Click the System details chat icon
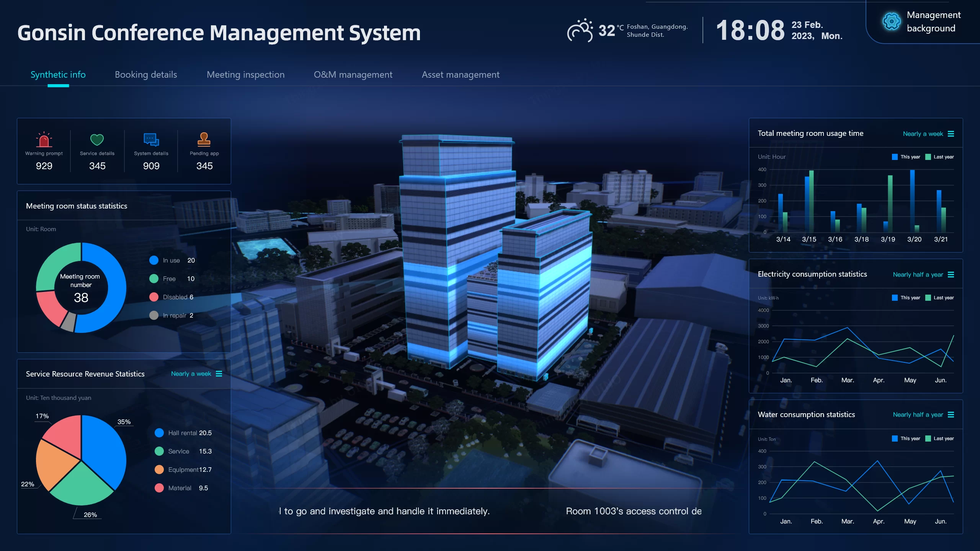The image size is (980, 551). [x=151, y=140]
